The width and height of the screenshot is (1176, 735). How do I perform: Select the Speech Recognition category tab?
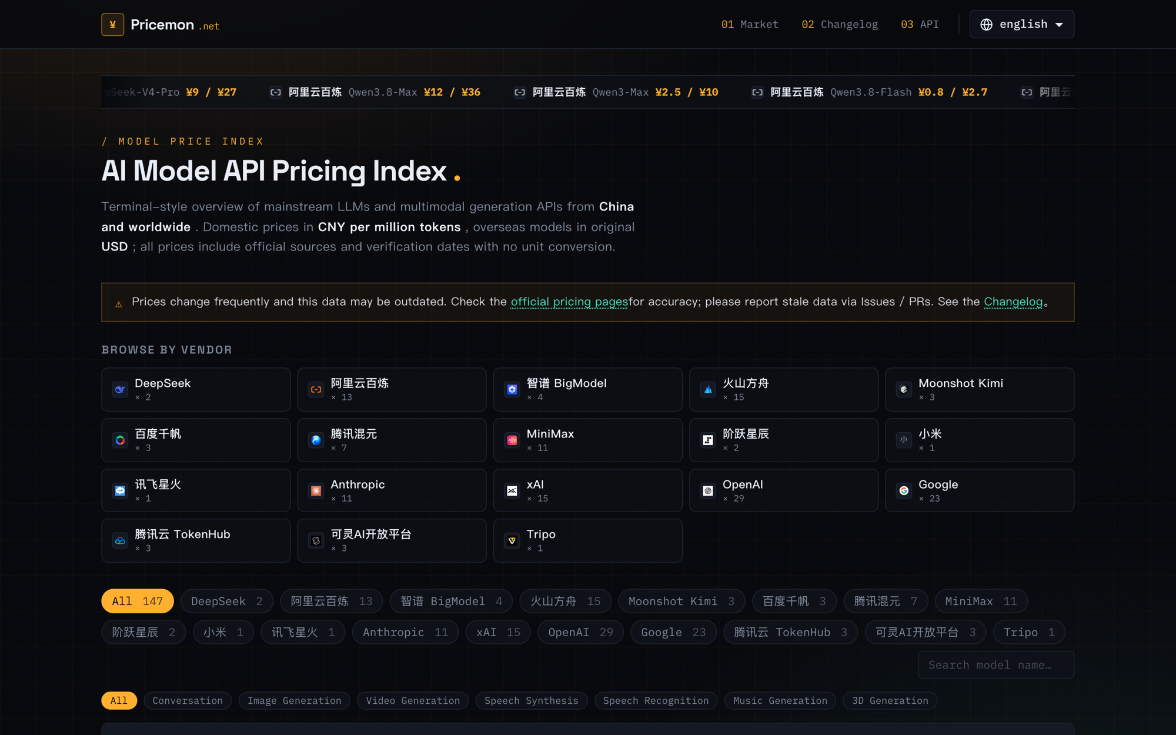click(656, 700)
